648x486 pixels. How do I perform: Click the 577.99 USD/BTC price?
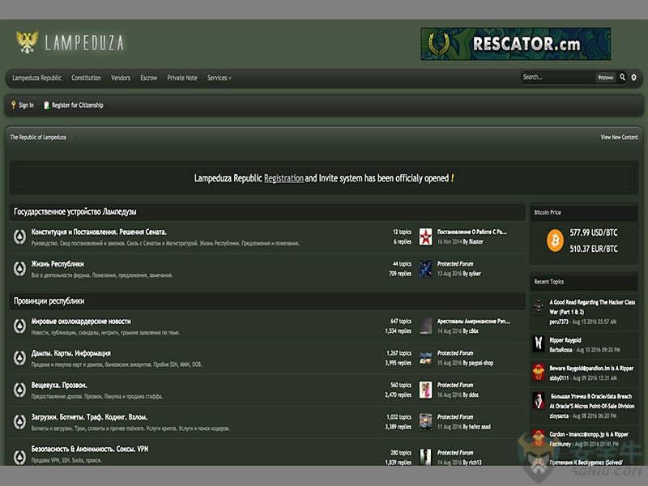pos(594,232)
